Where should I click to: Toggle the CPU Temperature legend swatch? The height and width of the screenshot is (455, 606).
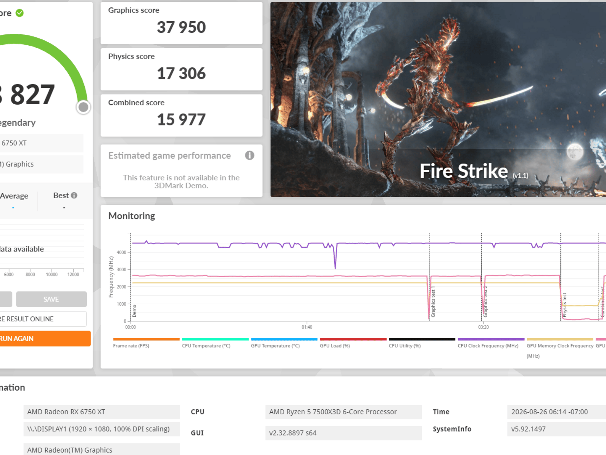pyautogui.click(x=215, y=339)
